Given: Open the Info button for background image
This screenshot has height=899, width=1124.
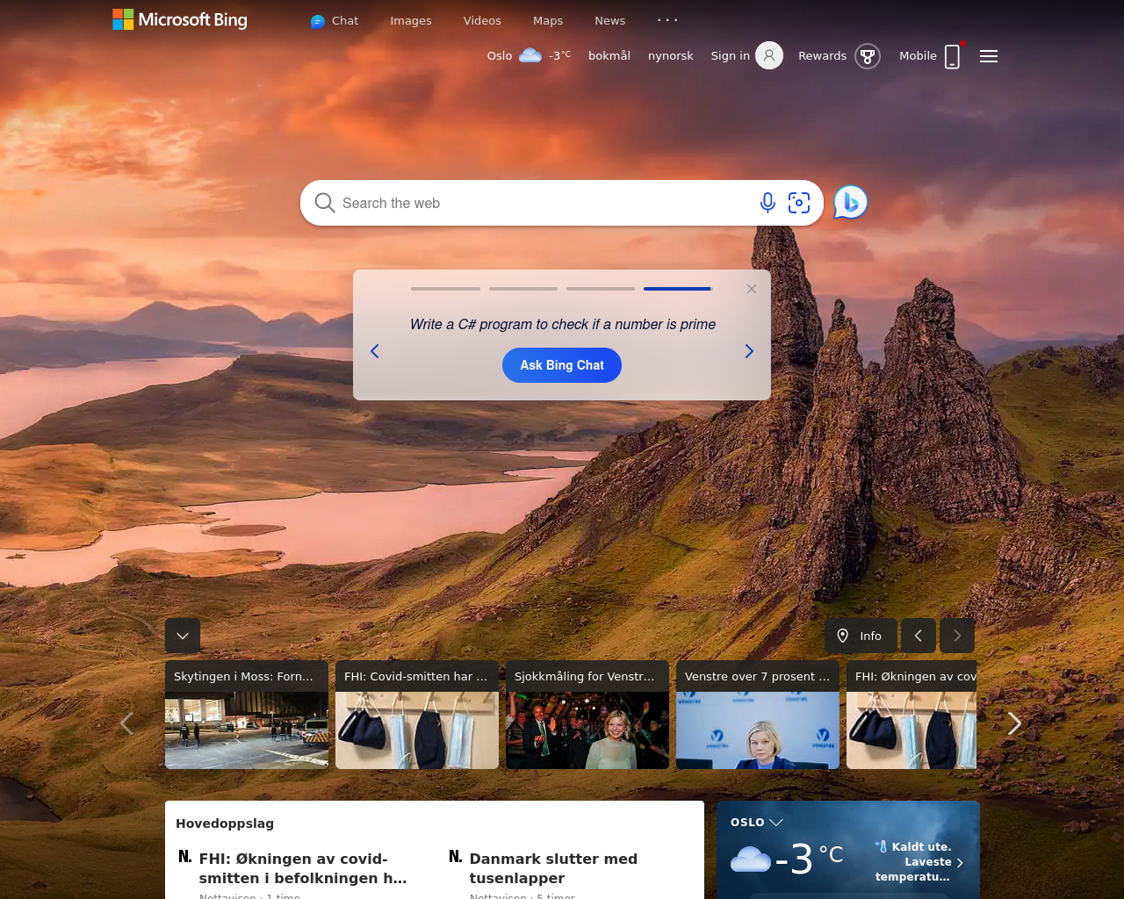Looking at the screenshot, I should click(x=861, y=636).
